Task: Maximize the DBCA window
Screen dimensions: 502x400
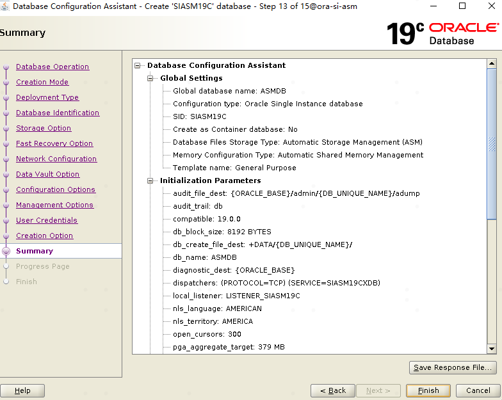Action: 462,6
